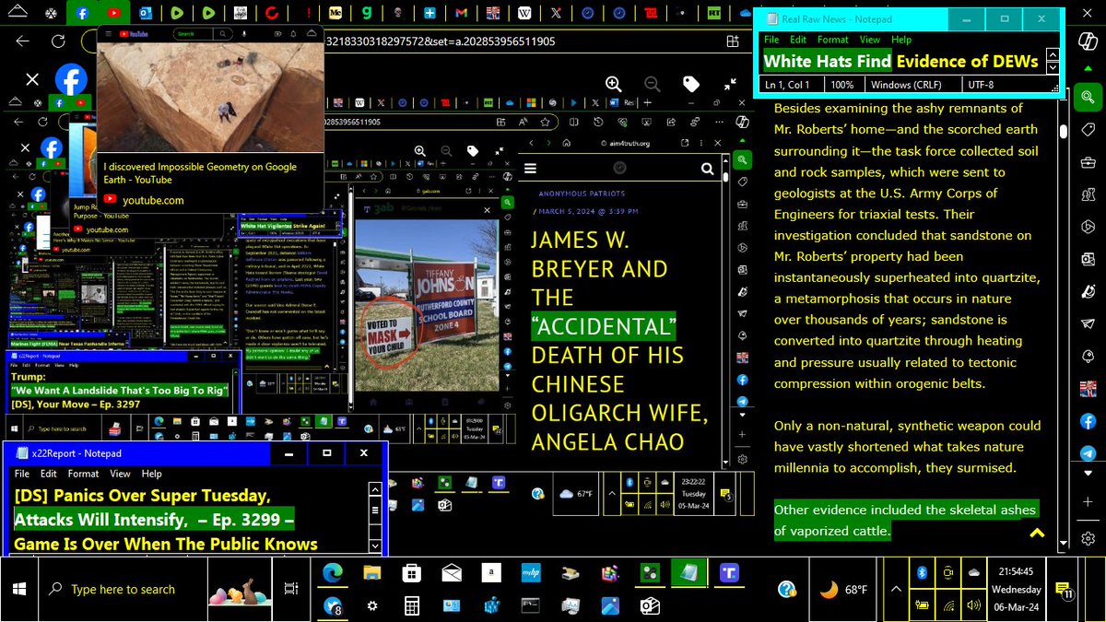Click '100%' zoom in Notepad status bar

(841, 84)
